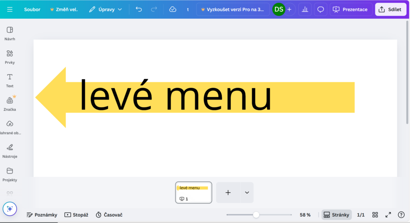
Task: Start the Prezentace presentation button
Action: tap(350, 9)
